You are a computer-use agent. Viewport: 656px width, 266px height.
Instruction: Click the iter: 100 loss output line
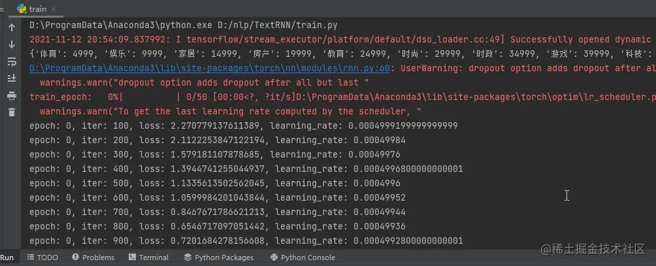click(x=244, y=125)
